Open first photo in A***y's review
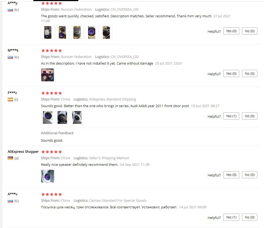 click(x=48, y=32)
